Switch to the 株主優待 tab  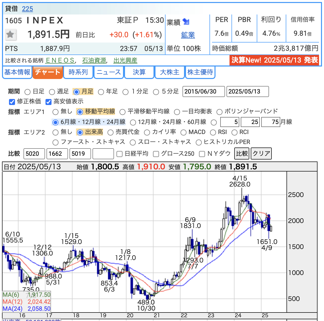(x=200, y=72)
